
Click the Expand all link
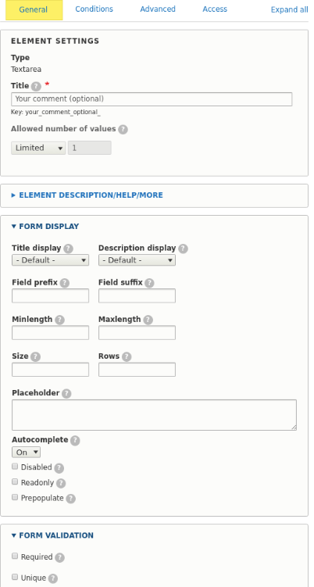pyautogui.click(x=289, y=9)
